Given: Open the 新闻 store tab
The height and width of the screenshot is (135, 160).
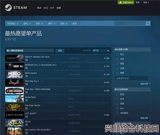Looking at the screenshot, I should click(x=75, y=24).
